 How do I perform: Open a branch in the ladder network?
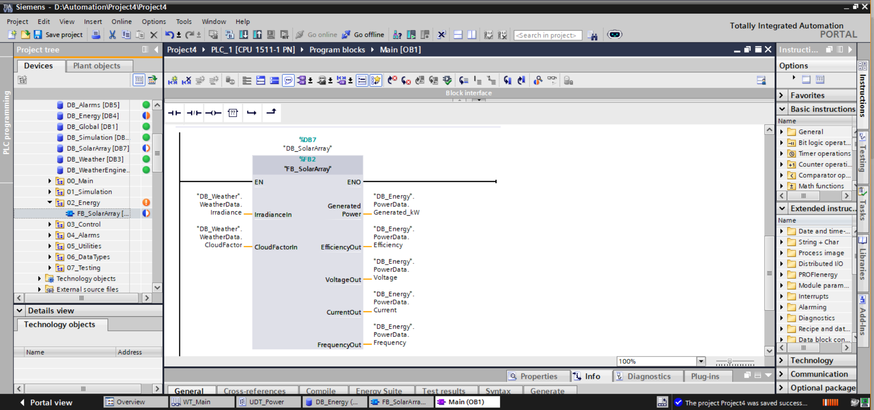click(252, 113)
